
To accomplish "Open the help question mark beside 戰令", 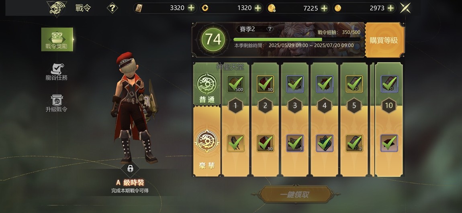I will click(x=112, y=8).
